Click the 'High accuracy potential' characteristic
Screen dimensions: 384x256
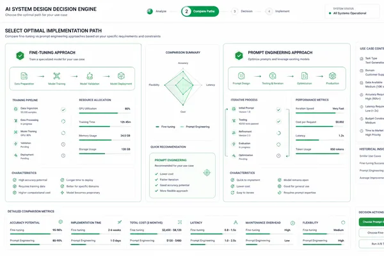tap(30, 180)
